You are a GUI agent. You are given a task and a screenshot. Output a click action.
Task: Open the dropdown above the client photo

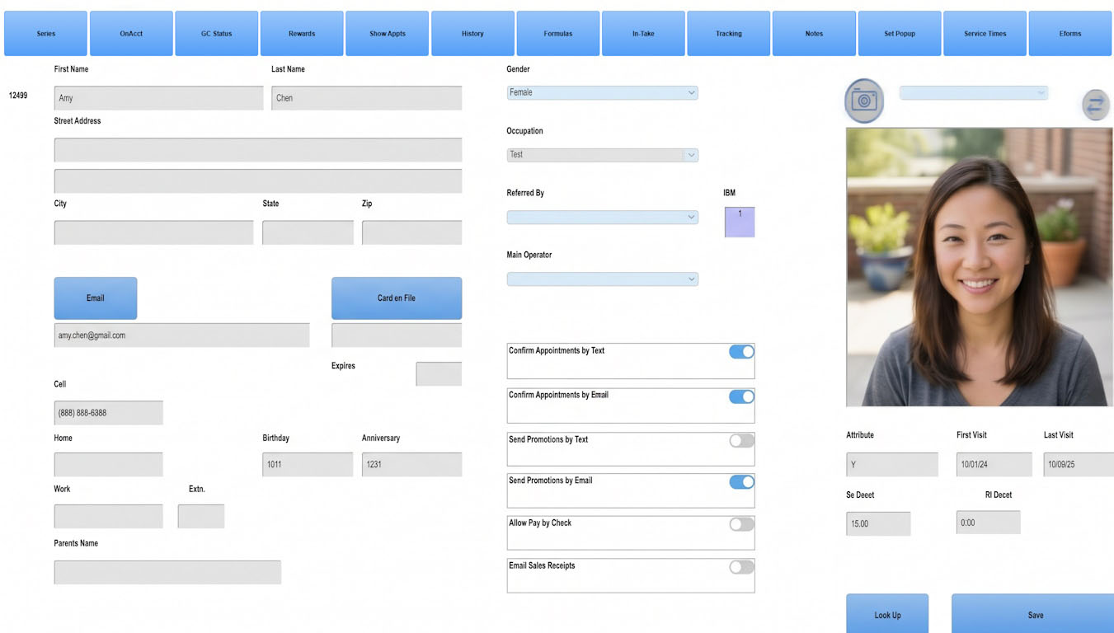click(973, 93)
